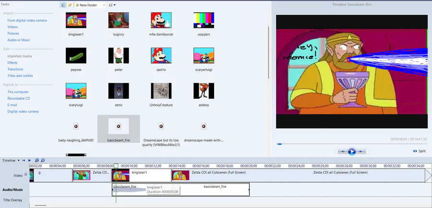Click the timeline horizontal scrollbar thumb
This screenshot has width=432, height=208.
[41, 205]
